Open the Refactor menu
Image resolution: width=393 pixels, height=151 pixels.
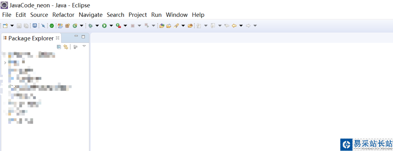pyautogui.click(x=63, y=15)
